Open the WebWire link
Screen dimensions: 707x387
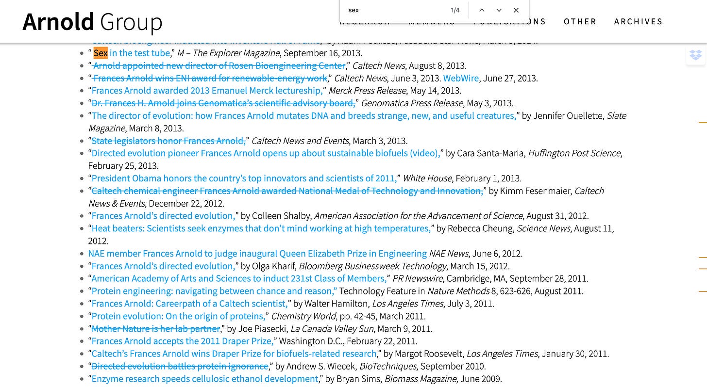click(461, 78)
